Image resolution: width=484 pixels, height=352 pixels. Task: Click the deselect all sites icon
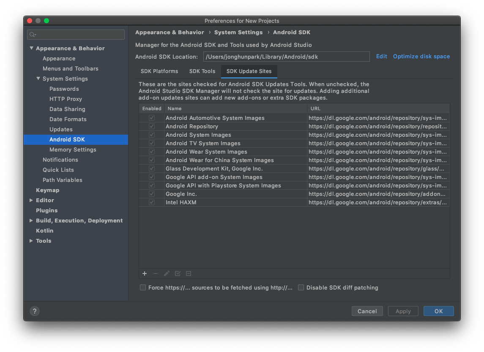point(189,273)
